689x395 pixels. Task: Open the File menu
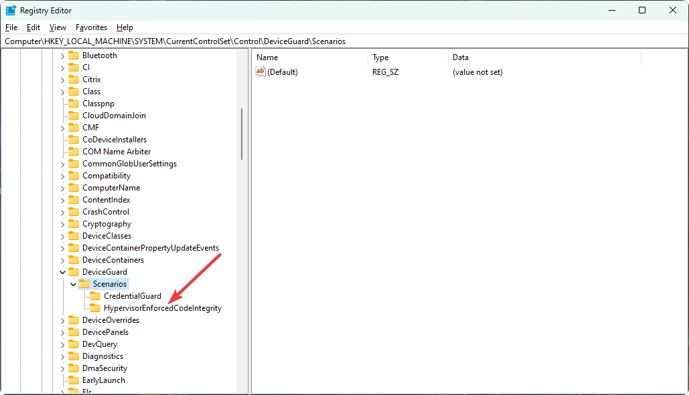[11, 27]
